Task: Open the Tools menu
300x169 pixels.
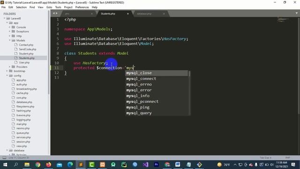Action: tap(58, 8)
